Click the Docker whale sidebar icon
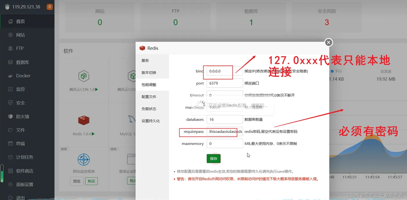The width and height of the screenshot is (407, 200). [x=10, y=76]
